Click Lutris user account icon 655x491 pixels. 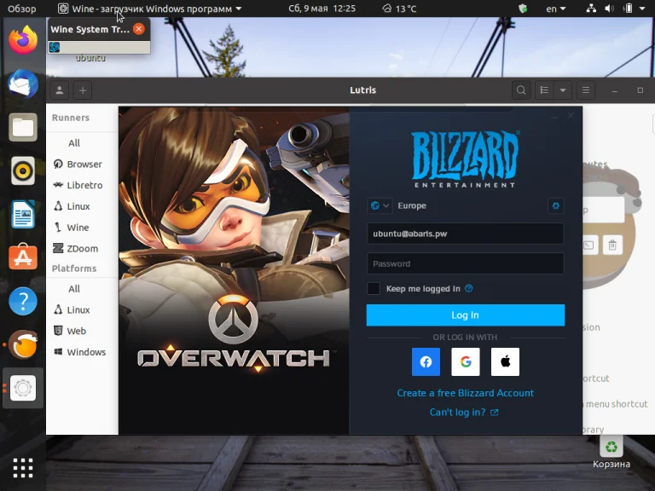(x=60, y=90)
